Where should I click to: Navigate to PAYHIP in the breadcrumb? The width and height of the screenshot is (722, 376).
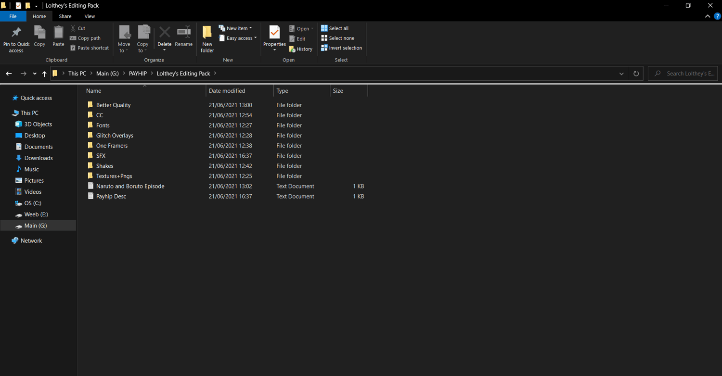[138, 74]
